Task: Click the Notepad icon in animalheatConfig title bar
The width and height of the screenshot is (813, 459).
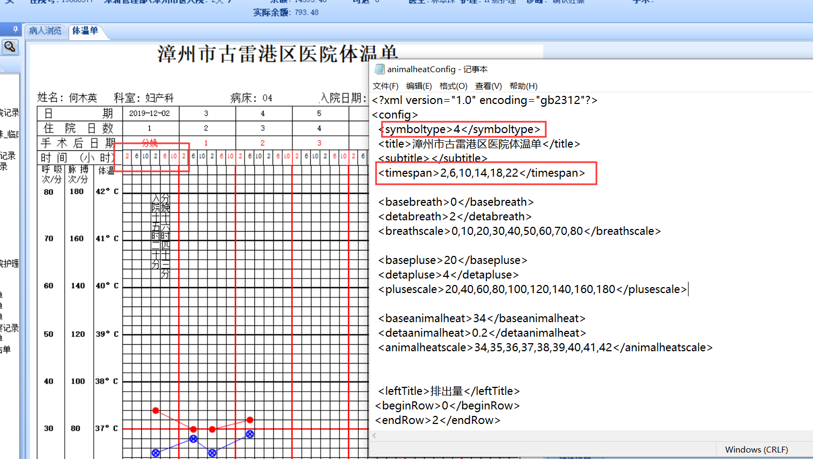Action: tap(379, 69)
